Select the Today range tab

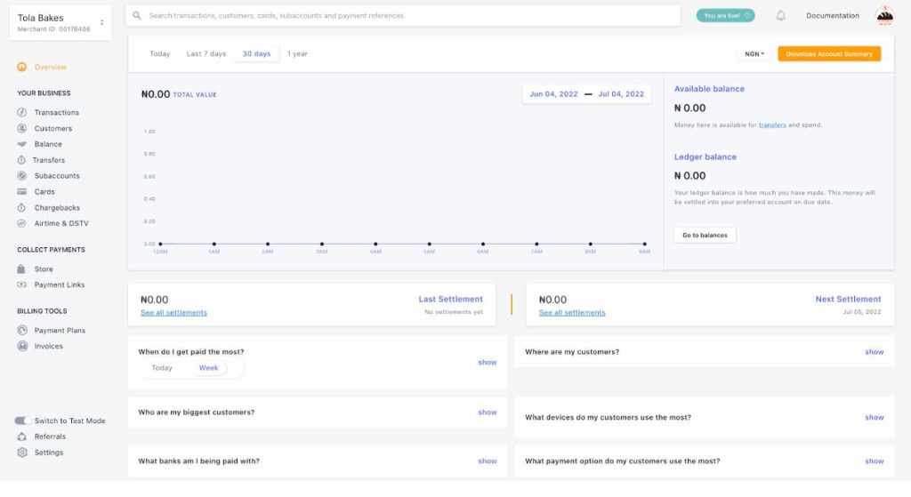160,54
